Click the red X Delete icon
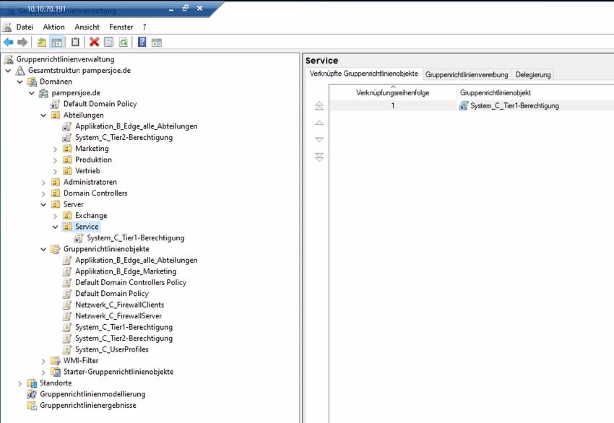The image size is (614, 423). pyautogui.click(x=94, y=42)
